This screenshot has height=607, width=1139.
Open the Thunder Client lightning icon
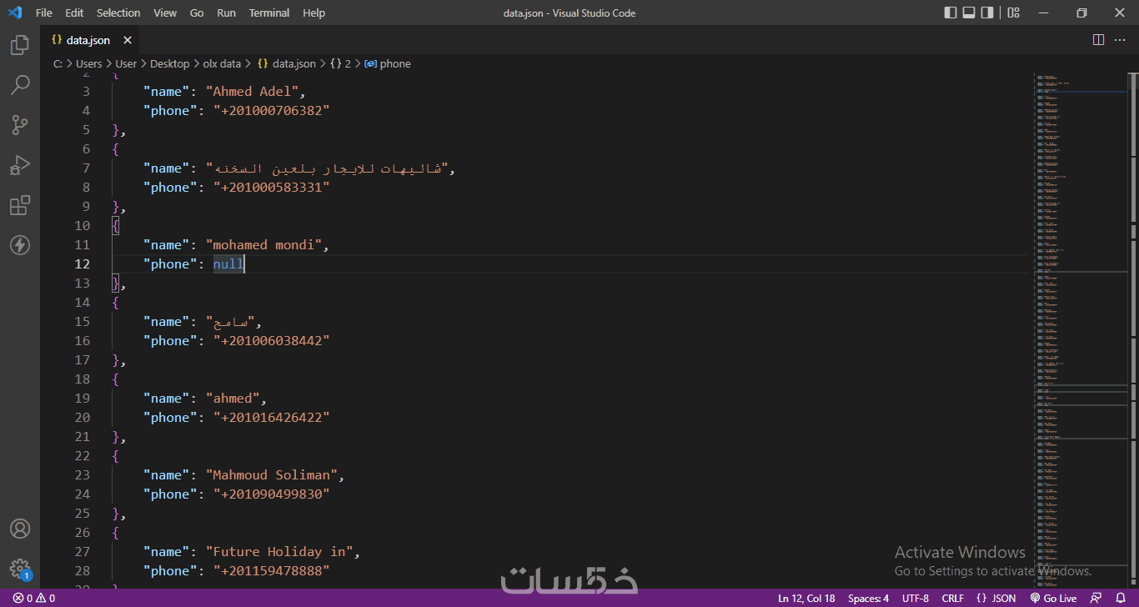pos(20,245)
